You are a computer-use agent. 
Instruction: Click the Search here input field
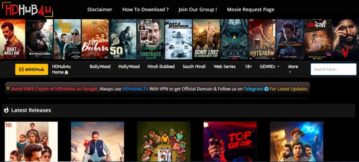tap(333, 69)
